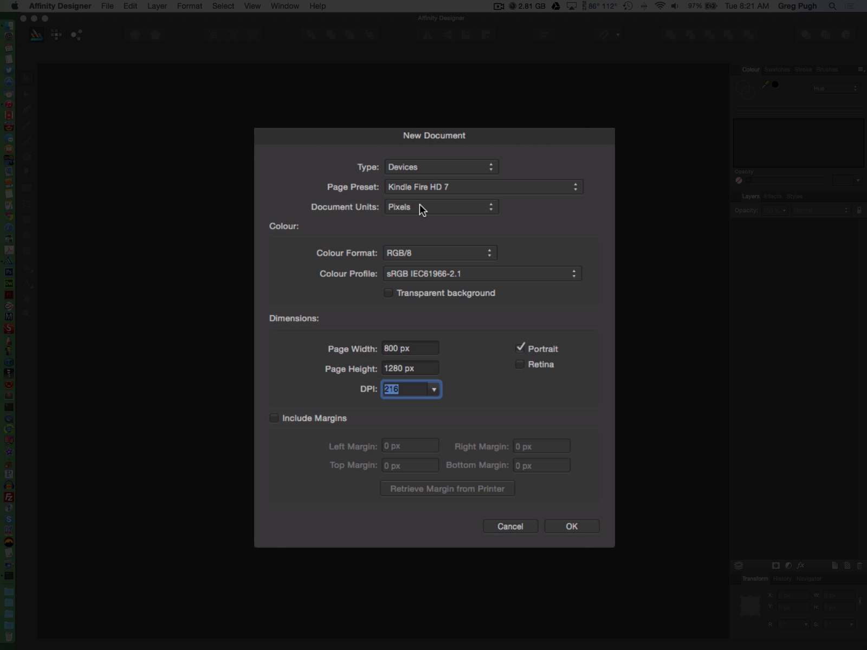This screenshot has height=650, width=867.
Task: Click the Transform anchor point selector
Action: (750, 606)
